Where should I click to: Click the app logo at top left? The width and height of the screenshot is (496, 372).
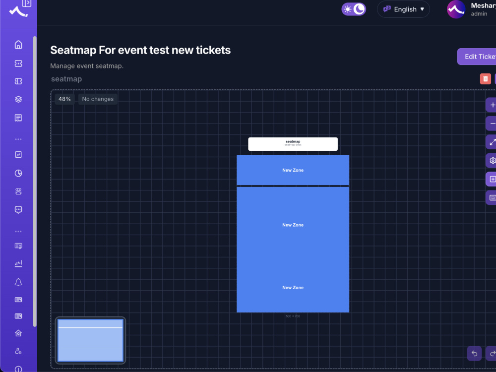click(x=18, y=12)
